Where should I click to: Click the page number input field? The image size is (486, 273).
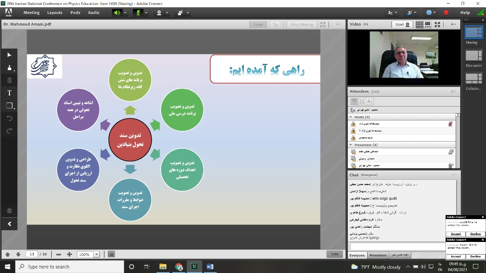[x=31, y=255]
